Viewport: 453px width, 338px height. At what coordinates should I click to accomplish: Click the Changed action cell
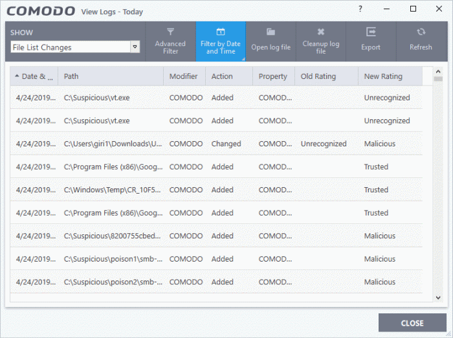[226, 144]
